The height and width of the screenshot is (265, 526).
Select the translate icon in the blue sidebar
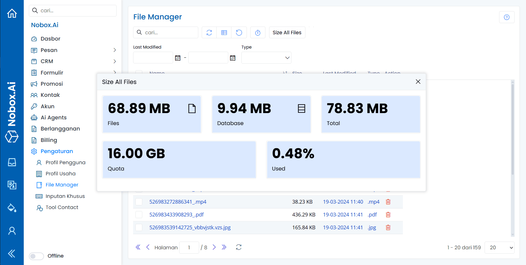point(12,185)
